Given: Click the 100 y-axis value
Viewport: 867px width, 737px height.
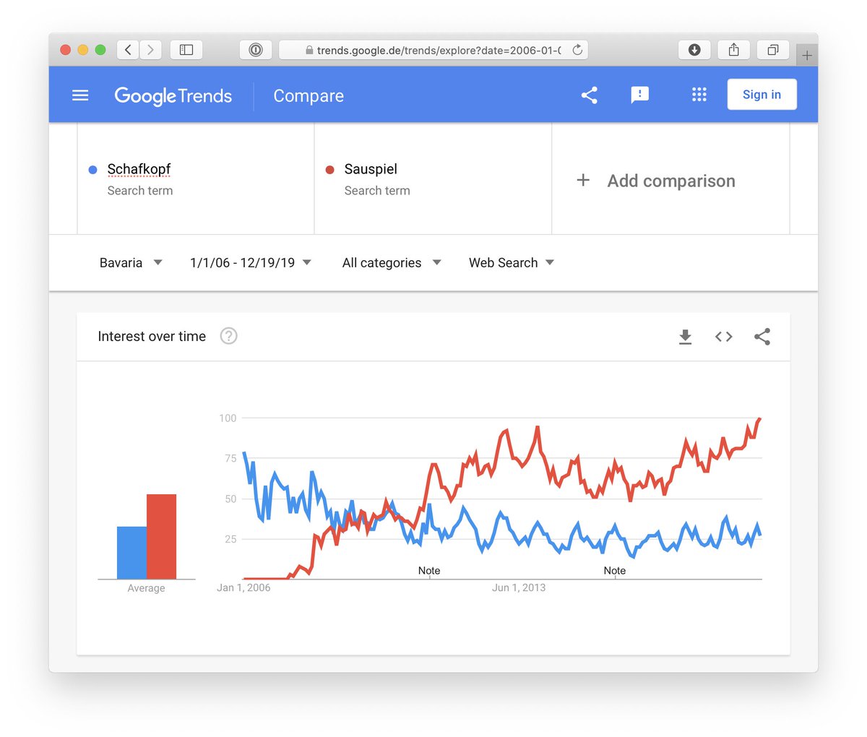Looking at the screenshot, I should pyautogui.click(x=228, y=418).
